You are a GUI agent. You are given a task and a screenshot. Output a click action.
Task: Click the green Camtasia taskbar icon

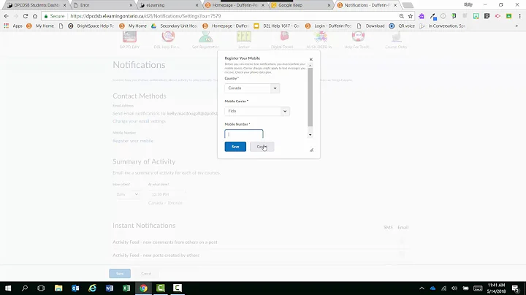coord(160,288)
